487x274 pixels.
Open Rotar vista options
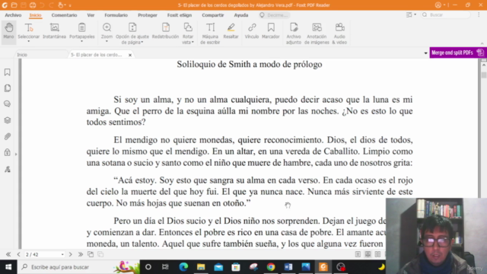[x=188, y=33]
